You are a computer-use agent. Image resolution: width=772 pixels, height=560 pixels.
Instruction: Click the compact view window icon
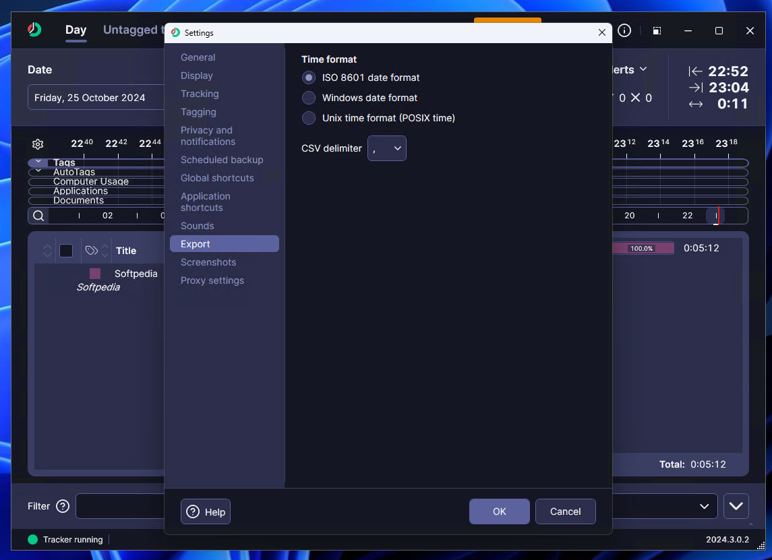(x=657, y=31)
